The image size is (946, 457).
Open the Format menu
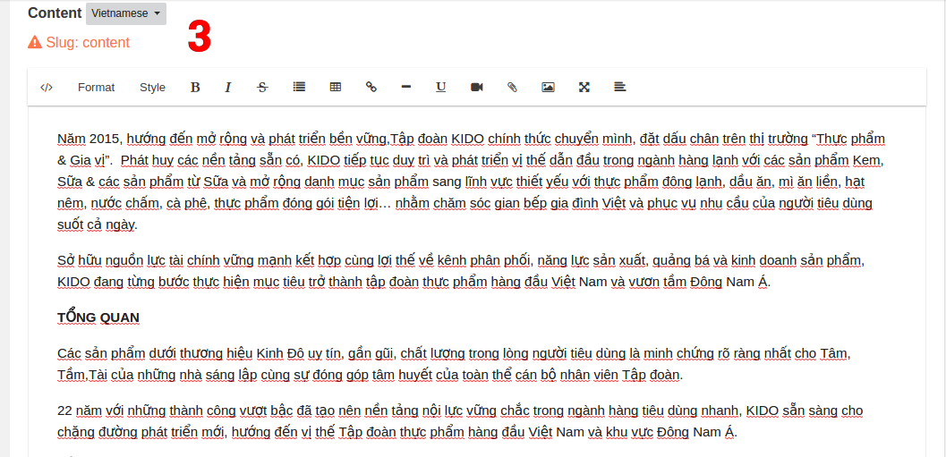[x=96, y=88]
